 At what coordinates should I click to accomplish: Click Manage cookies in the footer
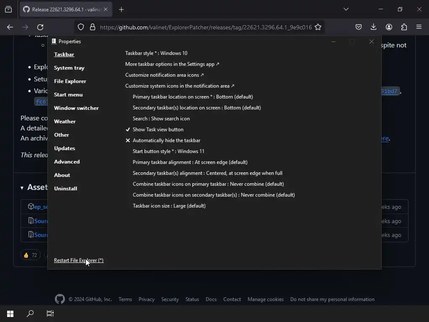coord(265,299)
